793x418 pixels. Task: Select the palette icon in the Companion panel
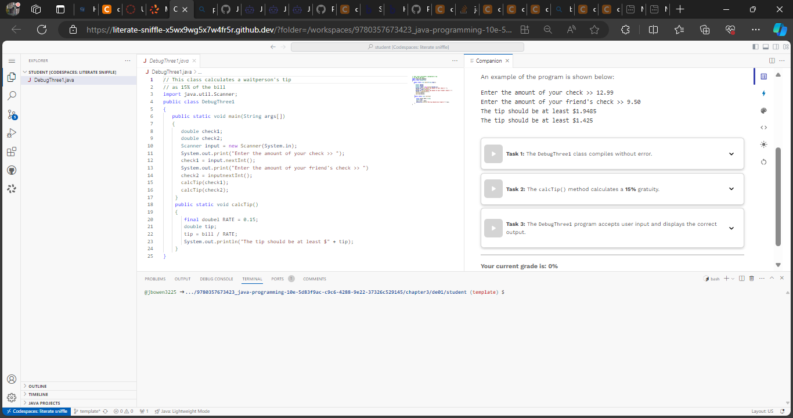tap(763, 110)
